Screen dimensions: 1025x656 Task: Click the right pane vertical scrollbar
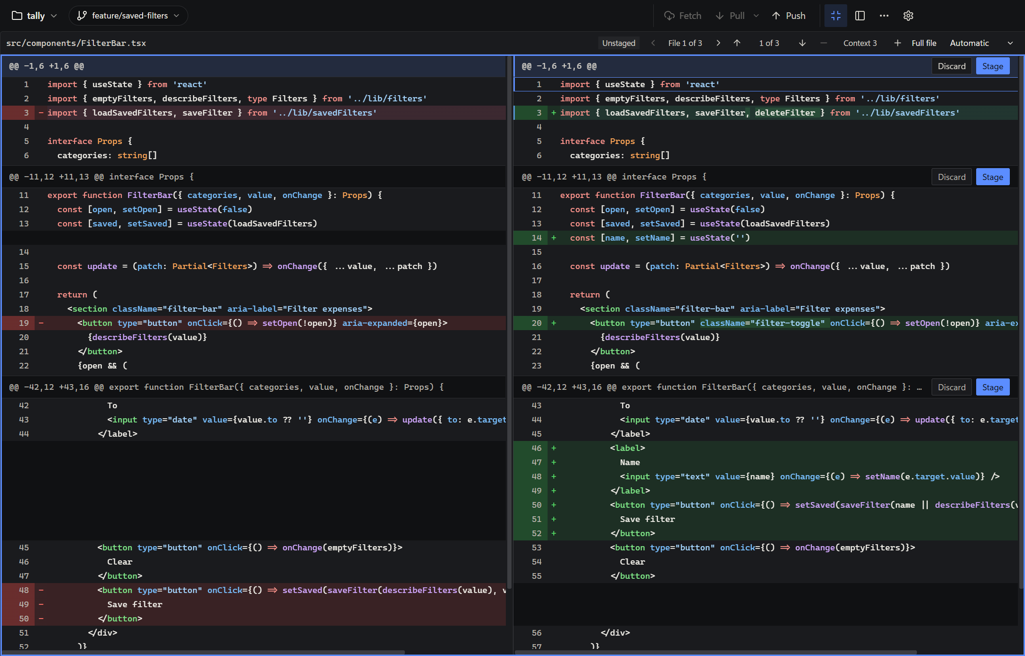click(1021, 322)
